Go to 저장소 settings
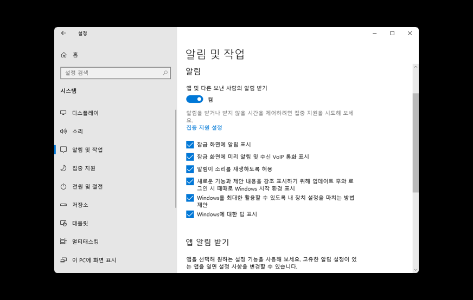473x300 pixels. (80, 205)
